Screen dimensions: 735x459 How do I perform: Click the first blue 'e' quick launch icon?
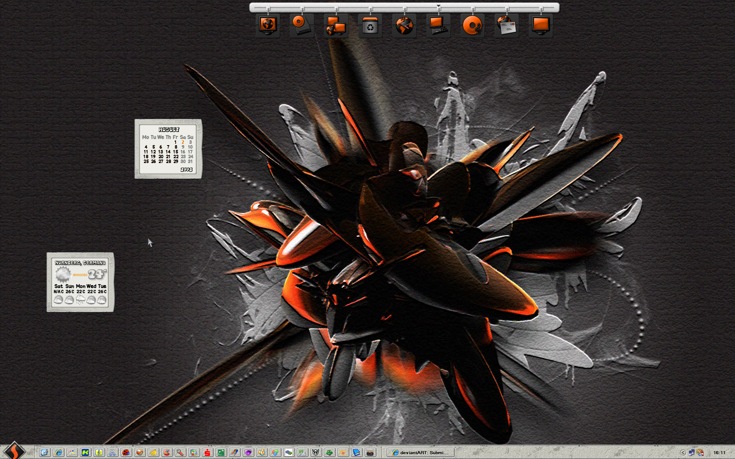44,452
